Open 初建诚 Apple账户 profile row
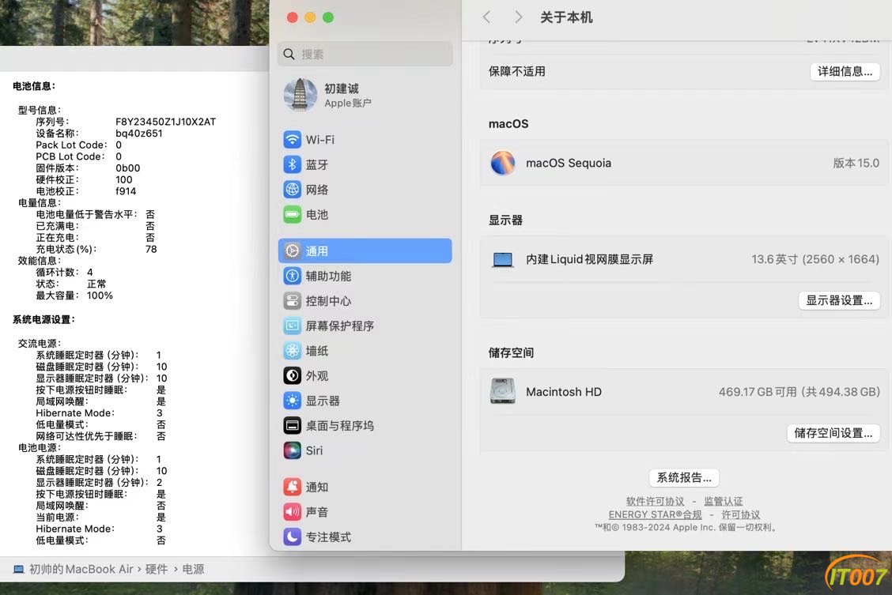Image resolution: width=892 pixels, height=595 pixels. [x=365, y=95]
